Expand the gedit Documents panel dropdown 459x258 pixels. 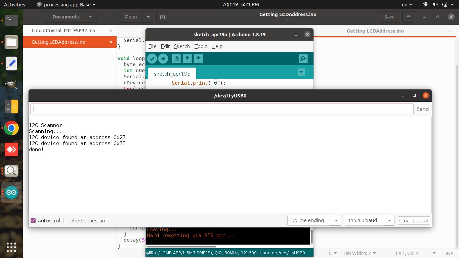coord(70,17)
